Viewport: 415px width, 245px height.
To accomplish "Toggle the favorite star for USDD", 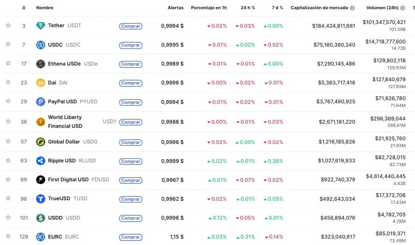I will pyautogui.click(x=8, y=217).
